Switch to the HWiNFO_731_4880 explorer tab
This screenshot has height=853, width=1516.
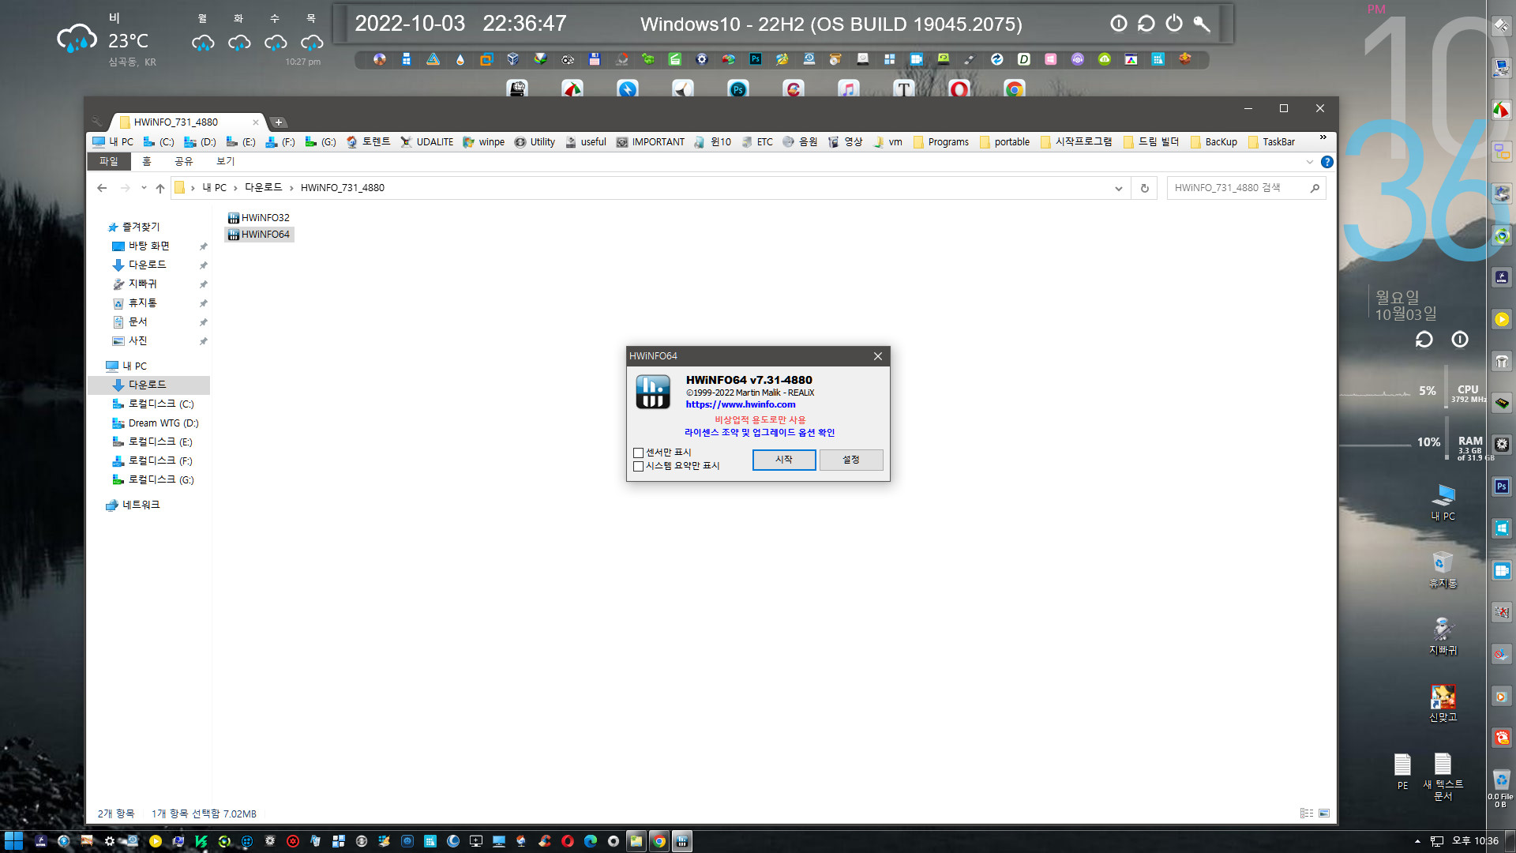pyautogui.click(x=187, y=122)
